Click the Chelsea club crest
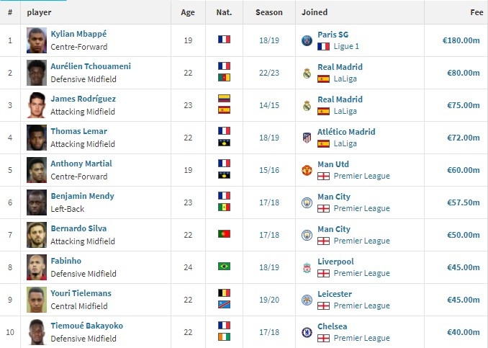This screenshot has width=488, height=348. click(x=307, y=332)
